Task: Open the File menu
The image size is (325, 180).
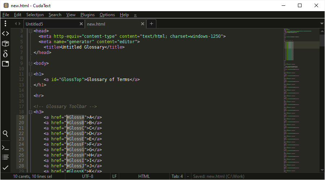Action: [6, 15]
